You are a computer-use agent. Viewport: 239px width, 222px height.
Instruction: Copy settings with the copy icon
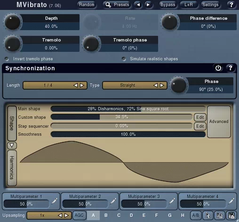point(220,215)
